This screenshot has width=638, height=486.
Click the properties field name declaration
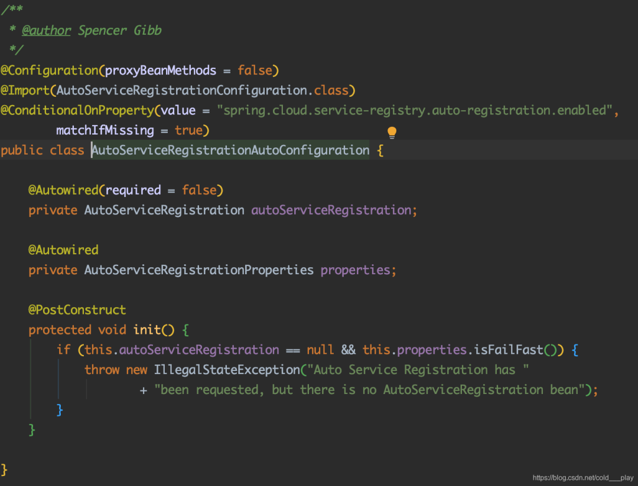356,270
